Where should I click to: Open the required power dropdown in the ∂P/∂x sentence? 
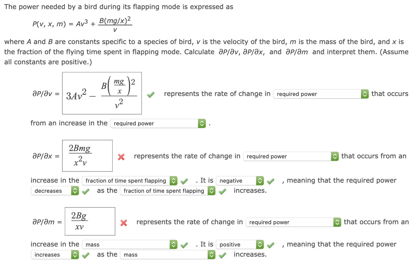coord(290,156)
